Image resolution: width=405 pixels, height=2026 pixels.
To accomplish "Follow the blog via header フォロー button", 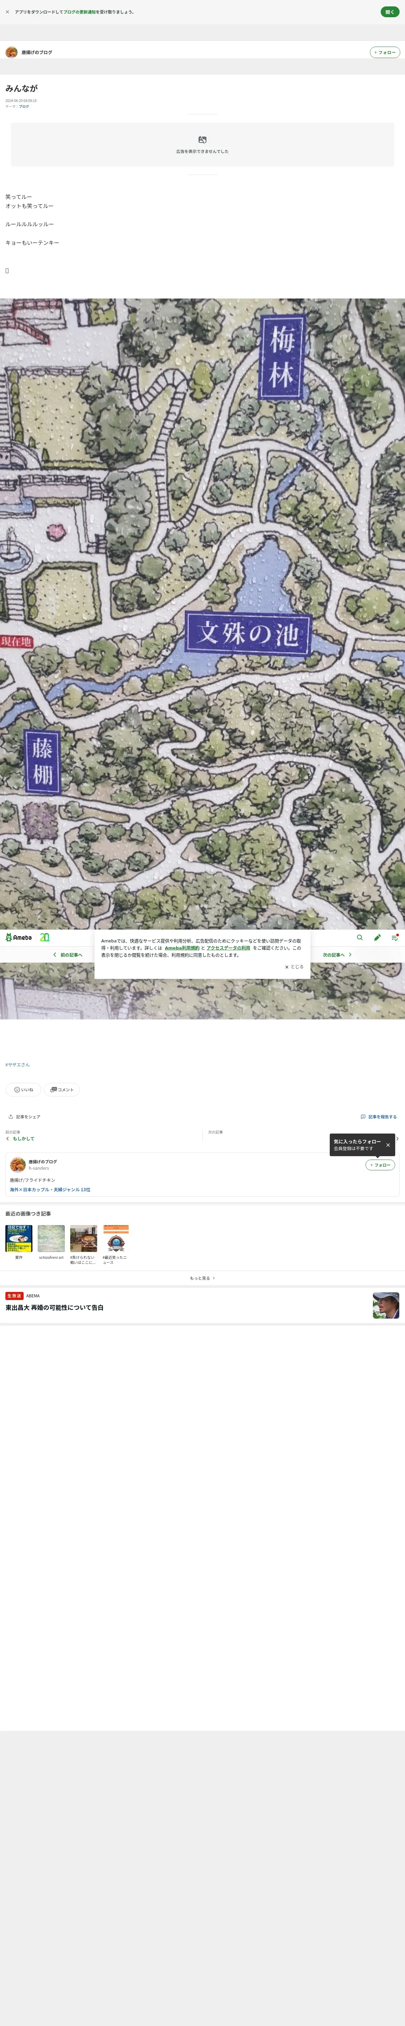I will pyautogui.click(x=384, y=53).
